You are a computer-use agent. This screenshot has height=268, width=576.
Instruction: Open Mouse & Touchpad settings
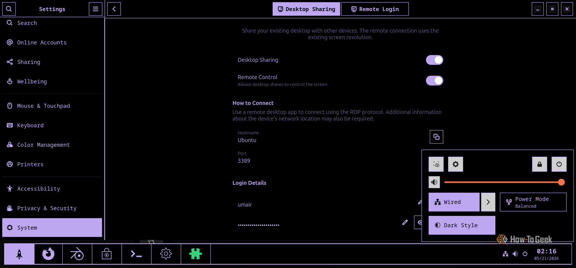(x=52, y=106)
